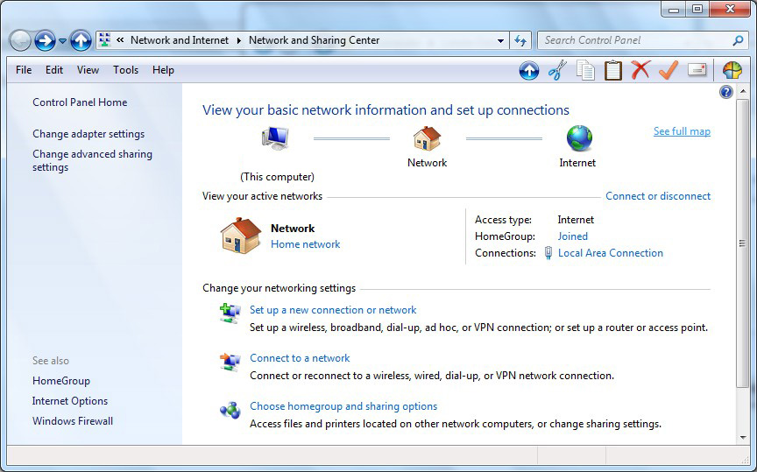Expand the hidden breadcrumb chevrons
Screen dimensions: 757x472
coord(120,40)
